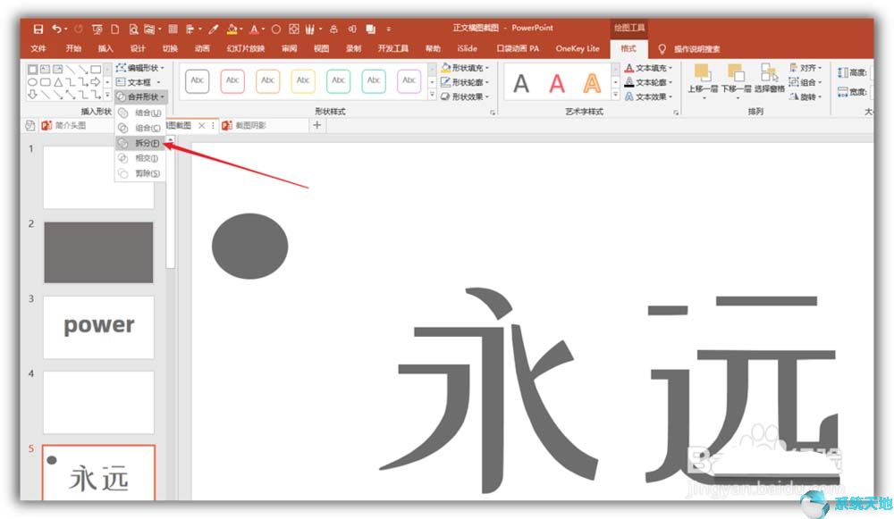This screenshot has width=894, height=519.
Task: Open the iSlide ribbon tab
Action: [467, 48]
